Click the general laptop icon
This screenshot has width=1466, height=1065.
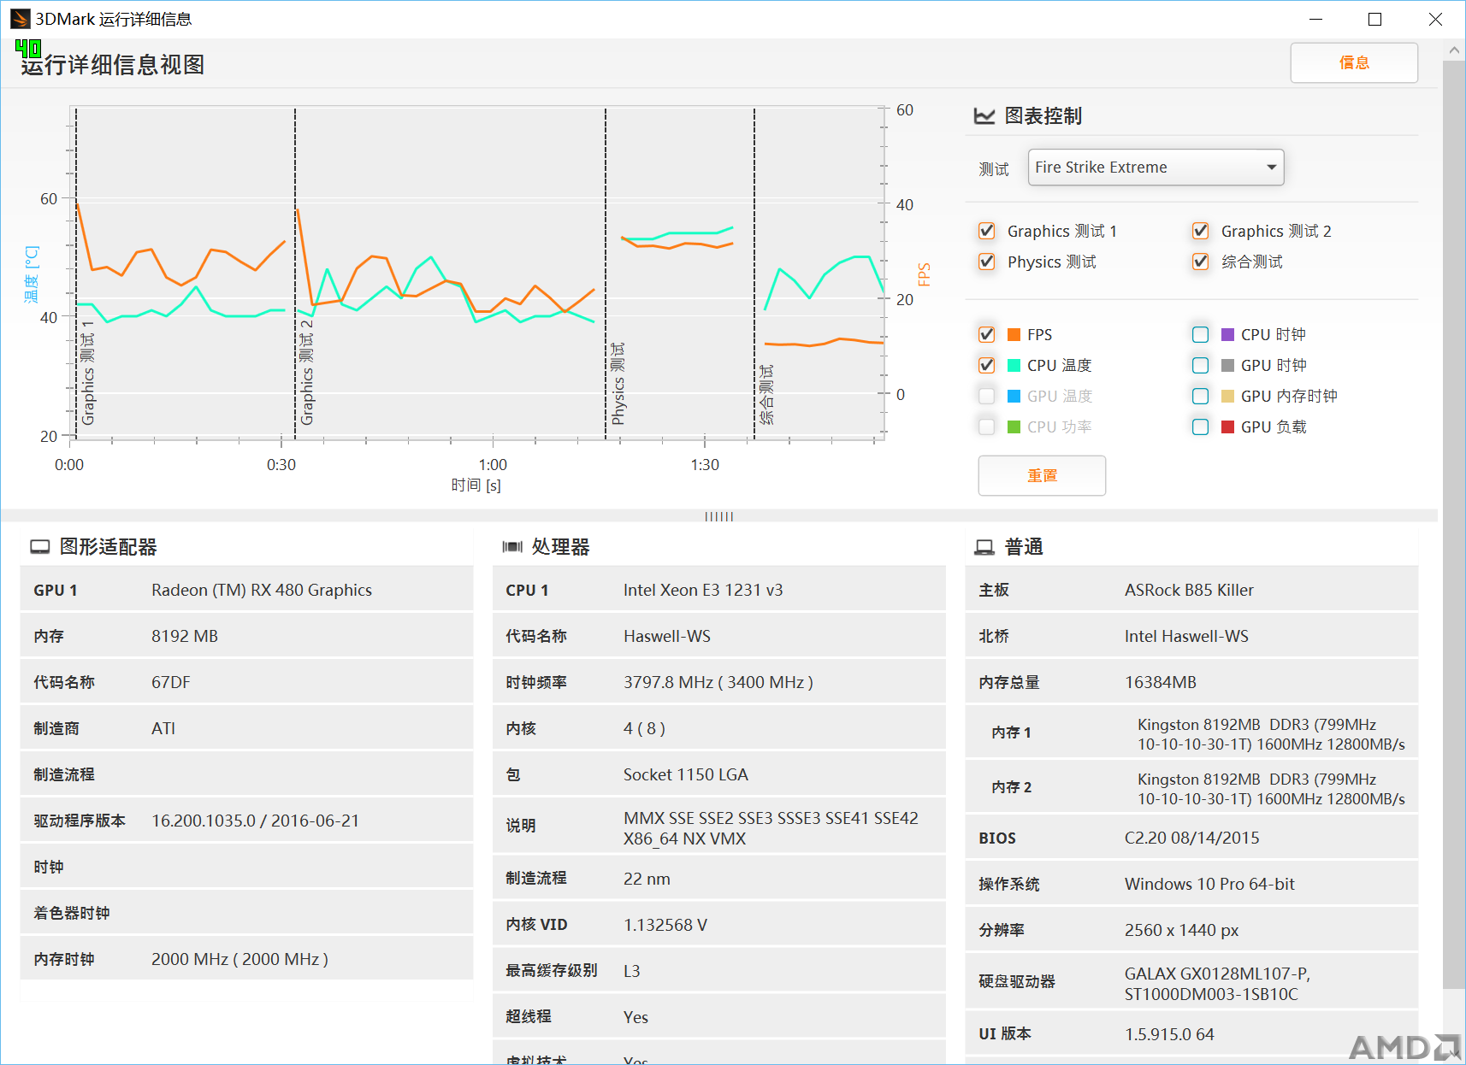[984, 547]
